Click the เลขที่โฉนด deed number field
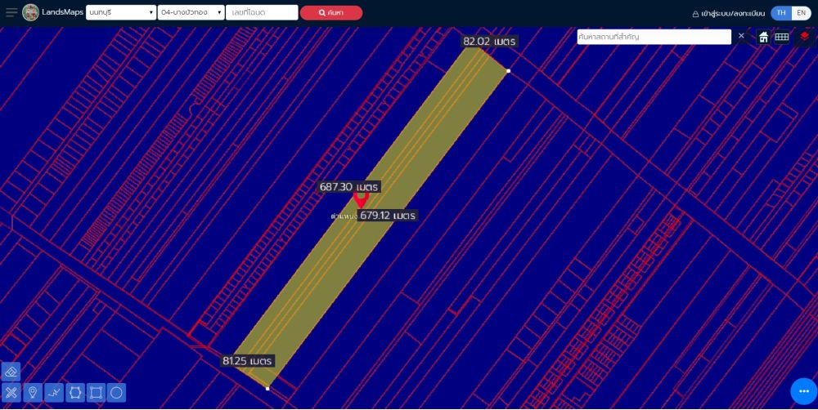818x410 pixels. point(262,13)
